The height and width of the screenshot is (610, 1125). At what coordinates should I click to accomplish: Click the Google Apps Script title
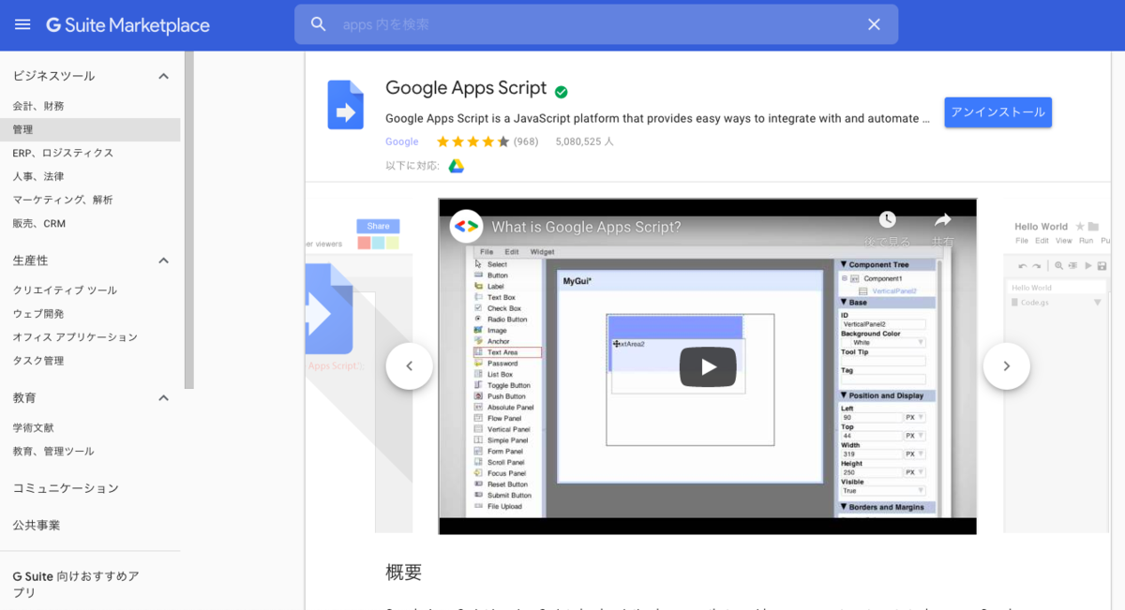coord(466,88)
